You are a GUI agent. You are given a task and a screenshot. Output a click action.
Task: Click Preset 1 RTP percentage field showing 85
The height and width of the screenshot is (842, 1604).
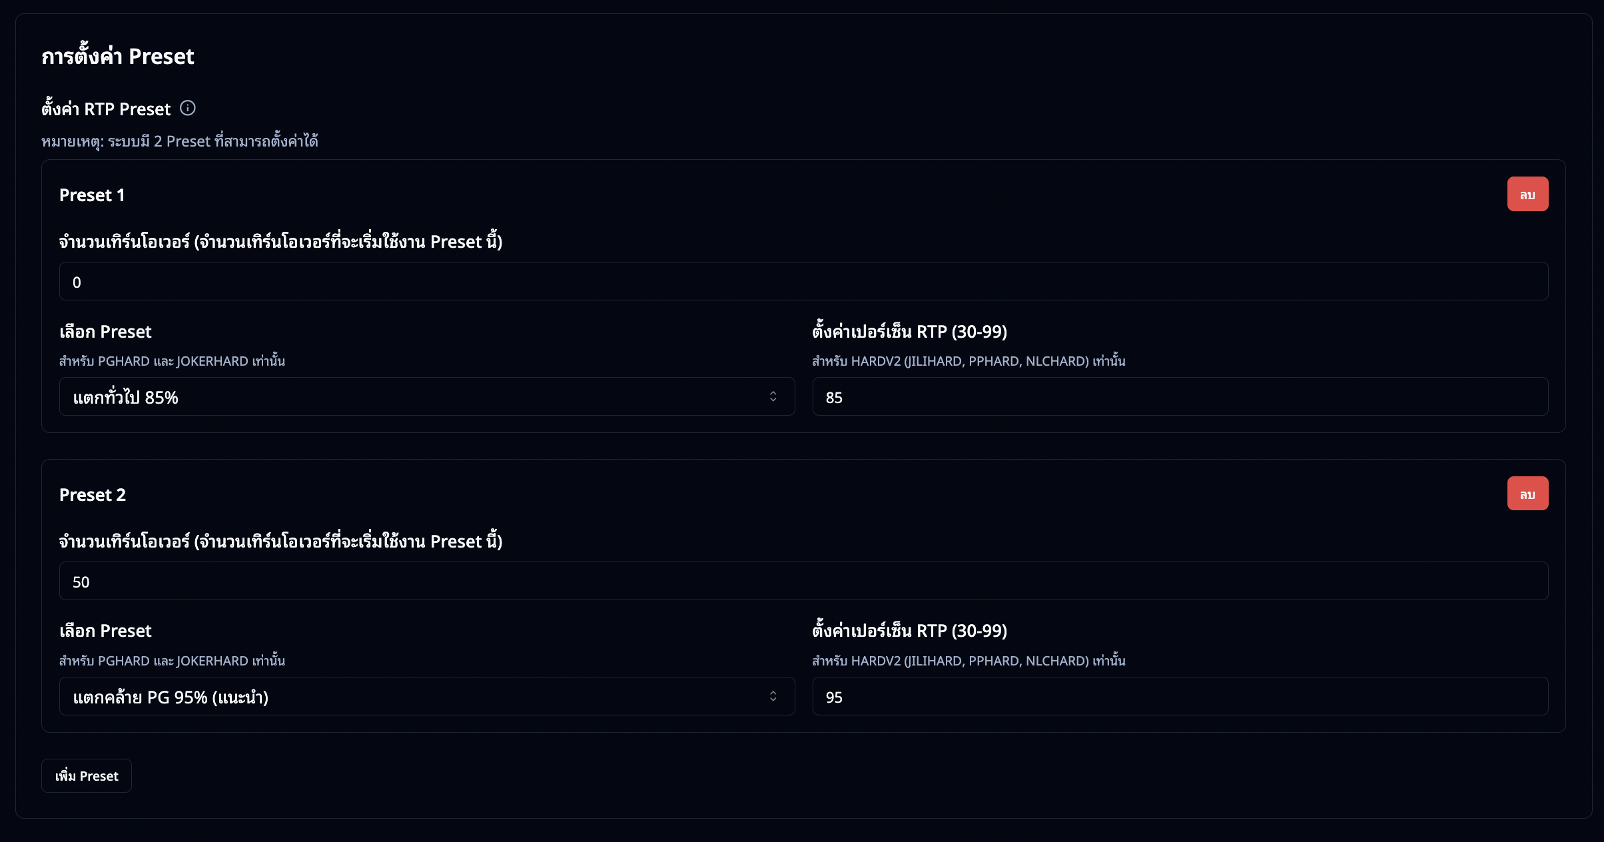(1180, 397)
